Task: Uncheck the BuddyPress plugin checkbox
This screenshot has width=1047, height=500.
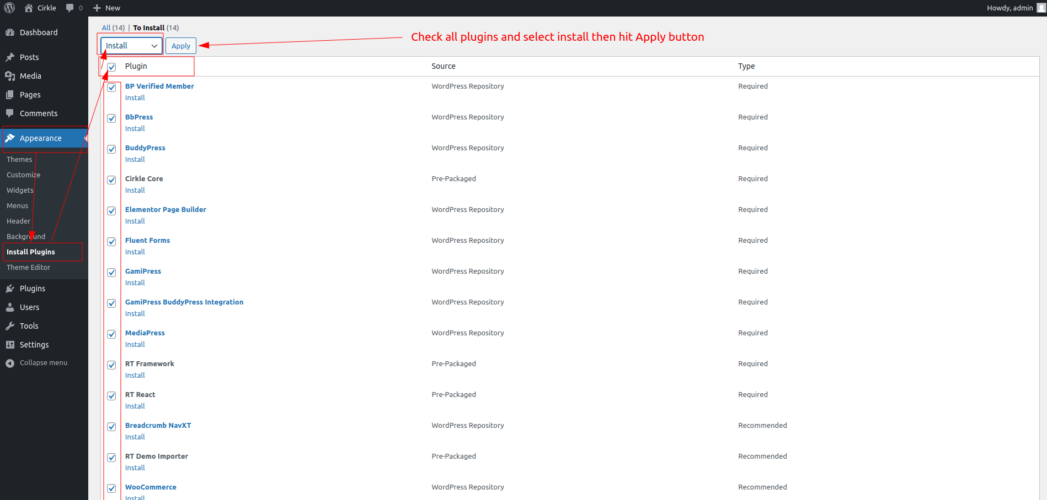Action: coord(112,149)
